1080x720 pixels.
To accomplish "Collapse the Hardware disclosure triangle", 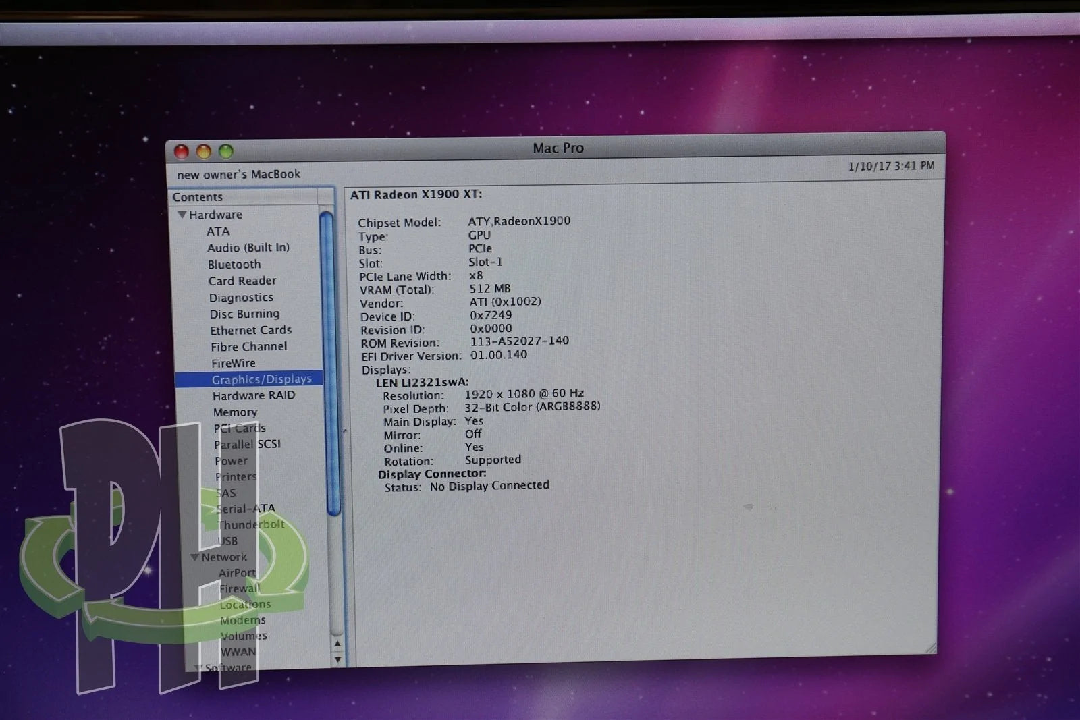I will [182, 215].
